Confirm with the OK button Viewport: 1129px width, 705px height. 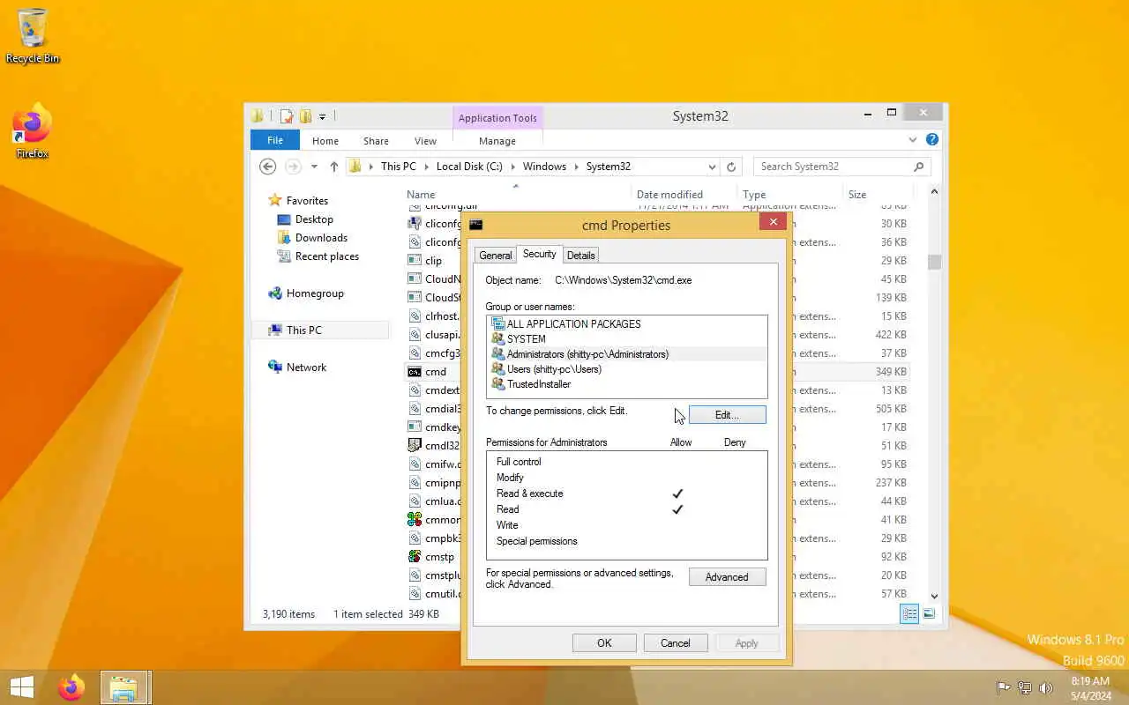[604, 643]
